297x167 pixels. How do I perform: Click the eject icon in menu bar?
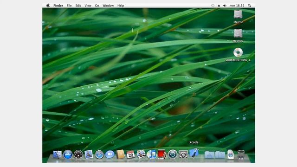[x=219, y=6]
